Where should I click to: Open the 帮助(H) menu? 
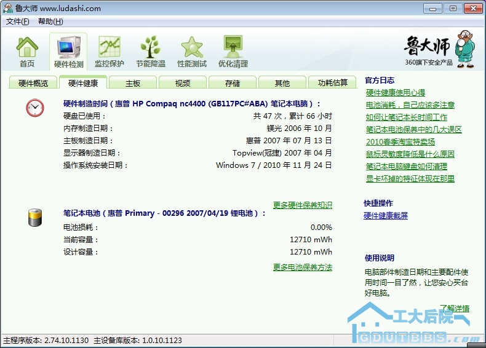tap(50, 22)
